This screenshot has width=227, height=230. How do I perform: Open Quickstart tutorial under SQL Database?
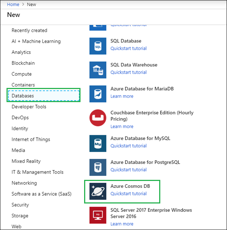click(128, 48)
